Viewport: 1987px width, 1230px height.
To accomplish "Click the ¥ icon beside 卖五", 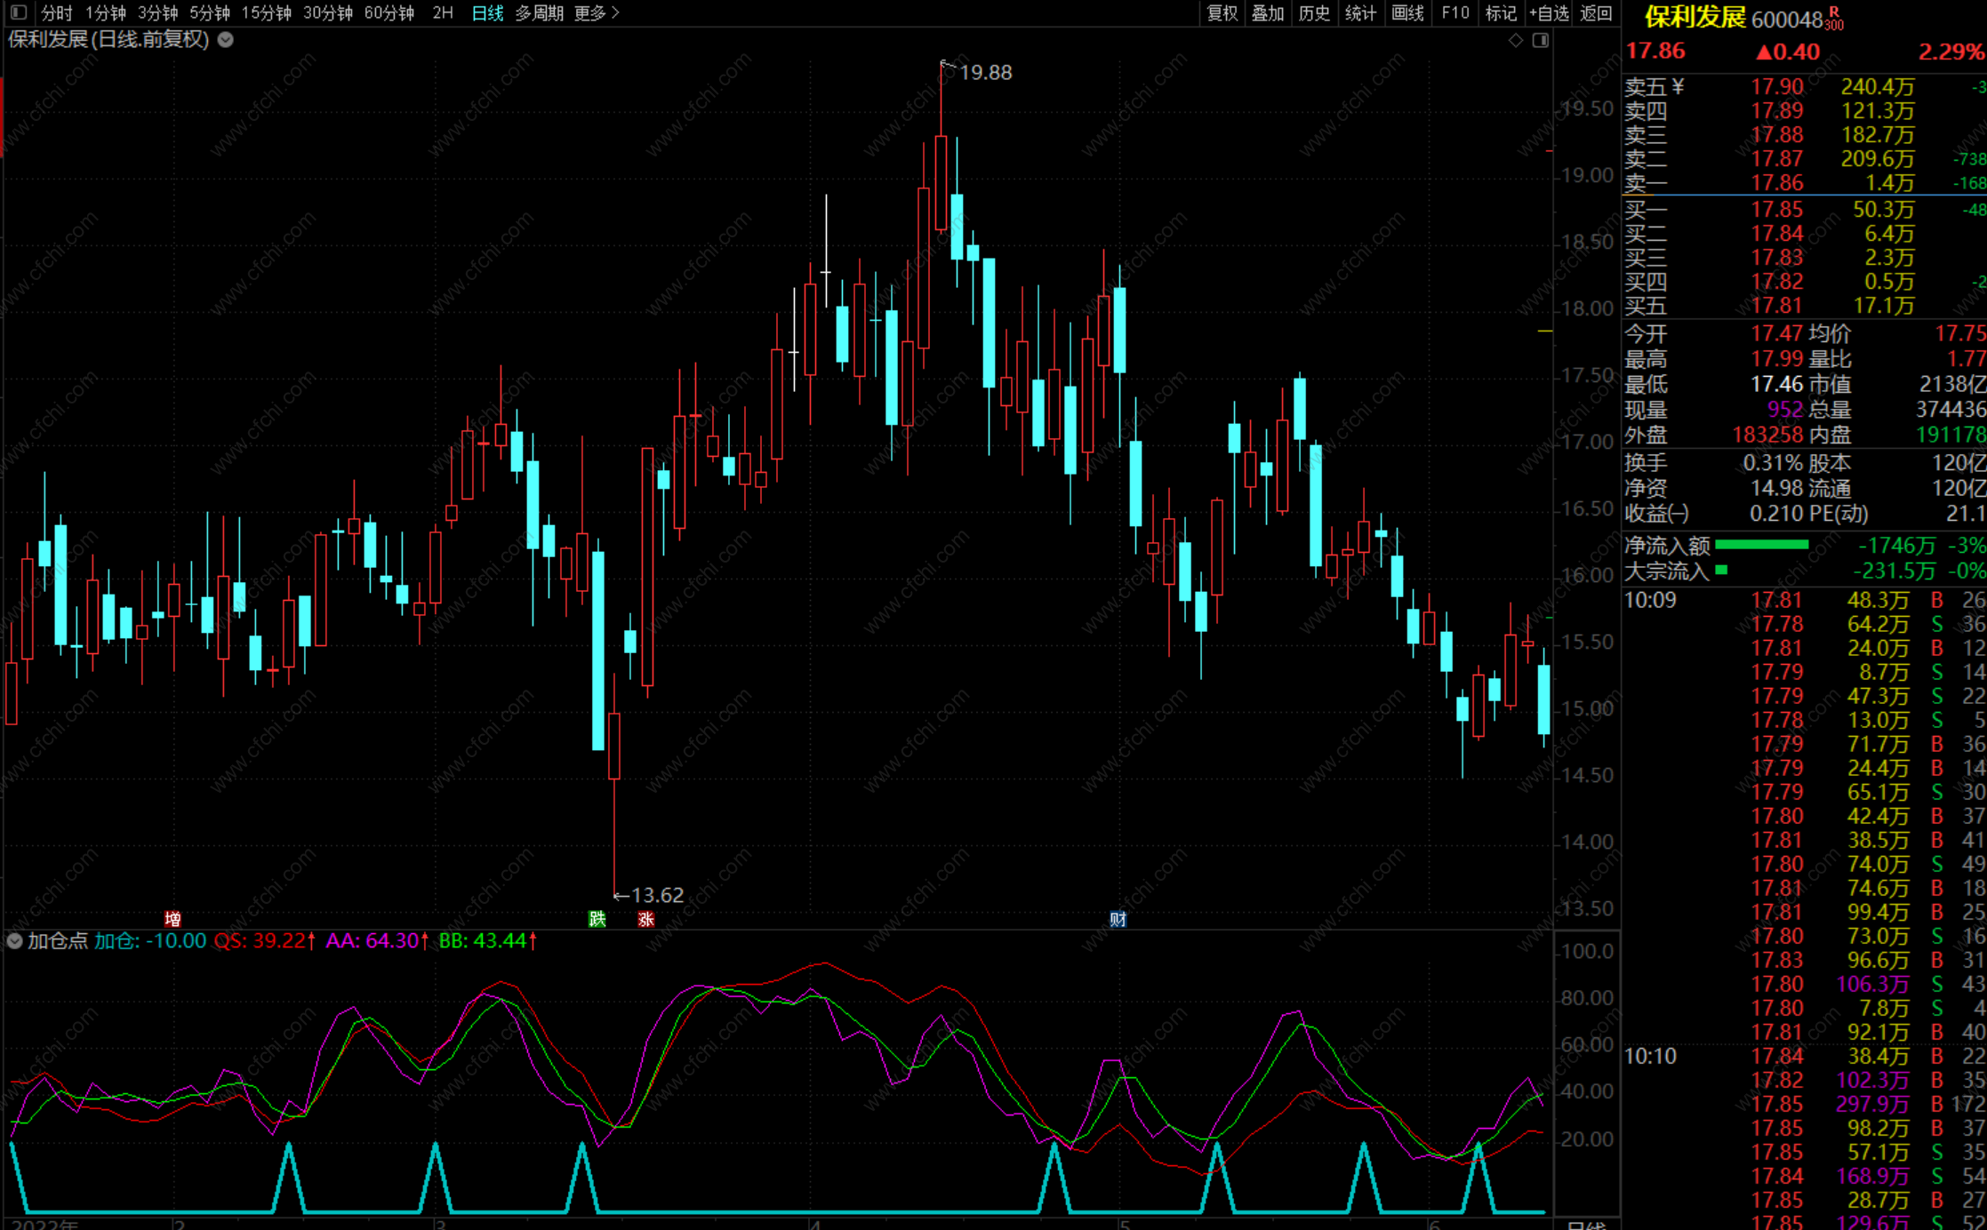I will point(1678,86).
